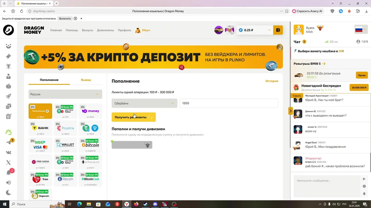The width and height of the screenshot is (371, 208).
Task: Click the Призы button
Action: [x=362, y=75]
